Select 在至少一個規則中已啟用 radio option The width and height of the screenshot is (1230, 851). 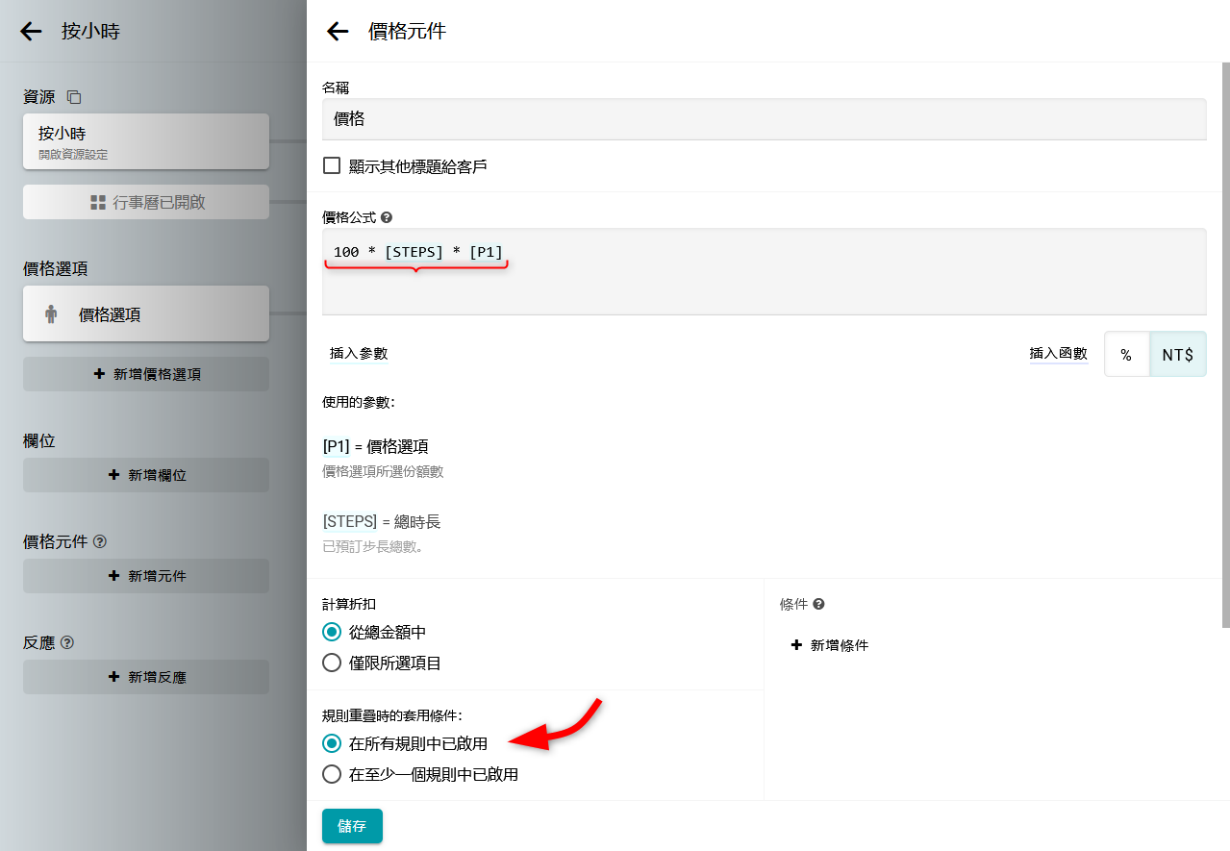[332, 774]
